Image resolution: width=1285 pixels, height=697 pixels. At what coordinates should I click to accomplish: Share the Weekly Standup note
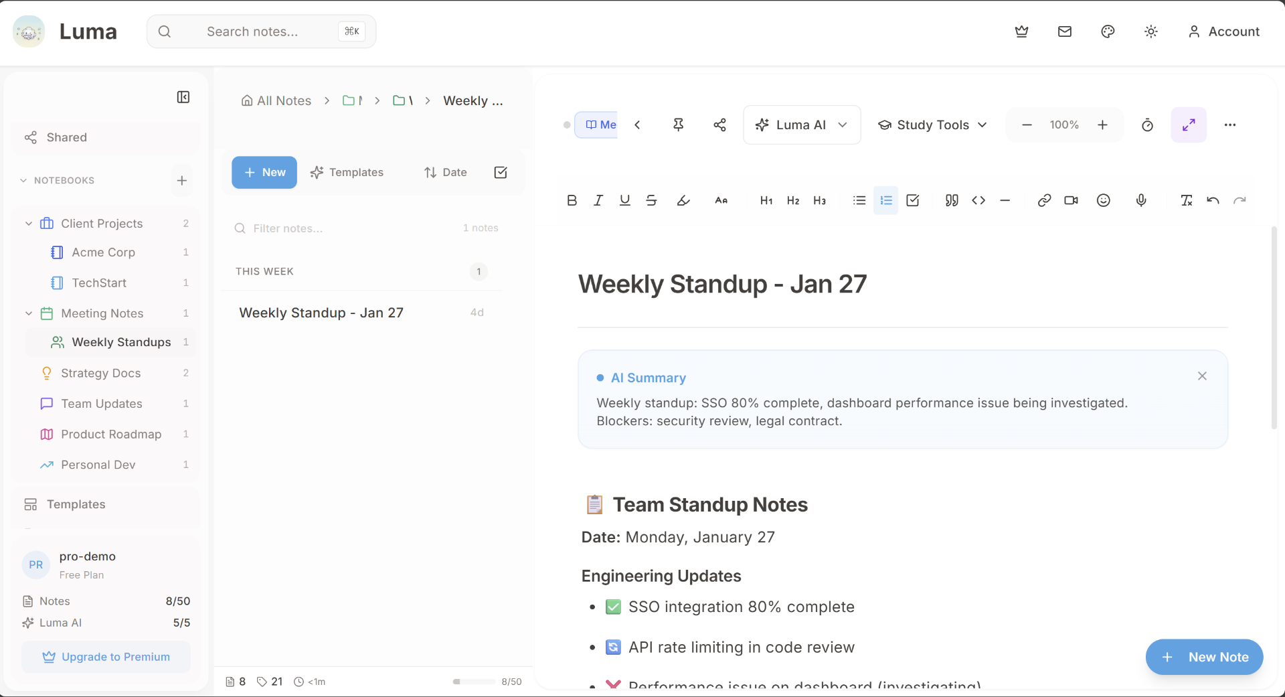click(x=719, y=125)
